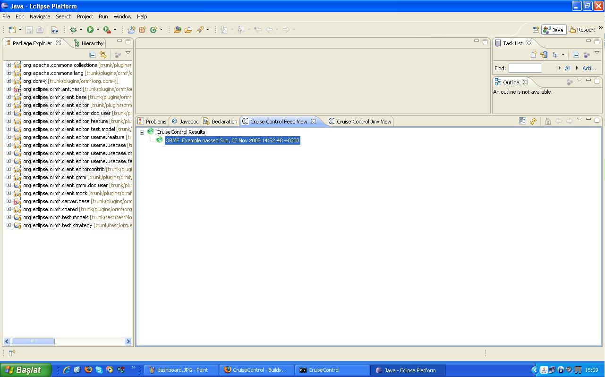Collapse the CruiseControl Results tree node
This screenshot has width=605, height=377.
click(142, 132)
